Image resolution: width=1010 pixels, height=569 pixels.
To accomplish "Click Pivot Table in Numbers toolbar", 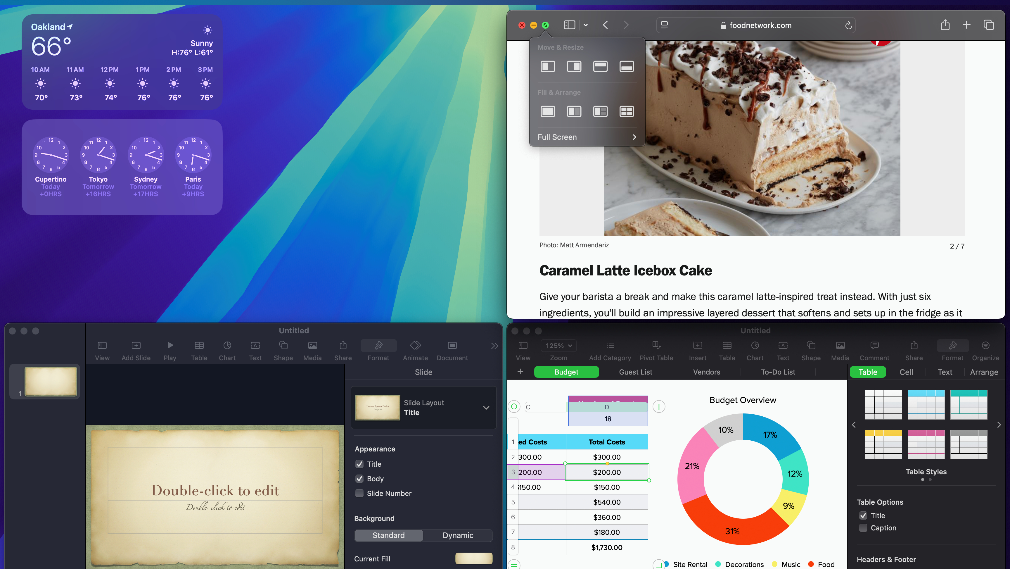I will pos(656,351).
